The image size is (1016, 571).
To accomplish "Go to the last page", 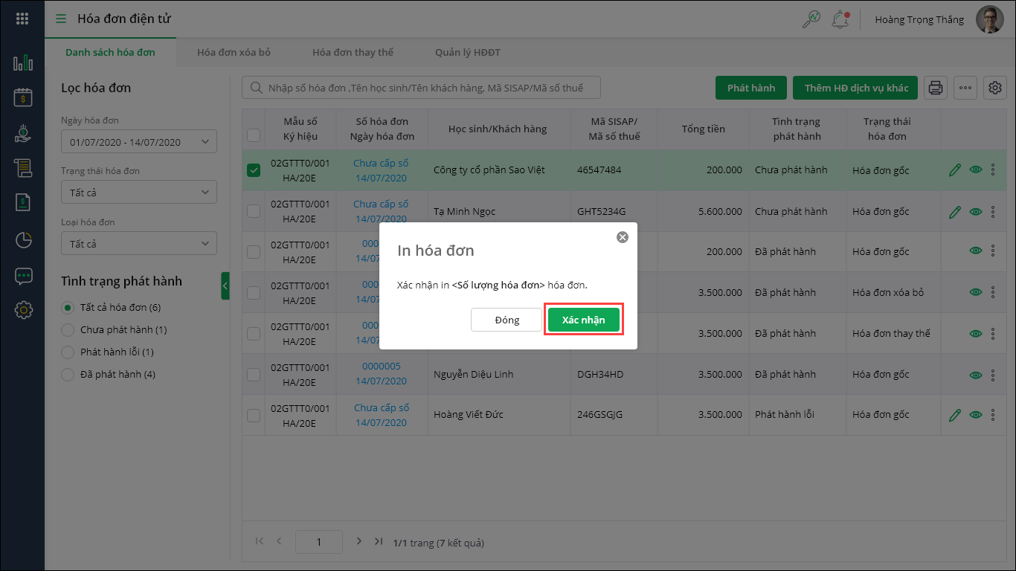I will pyautogui.click(x=379, y=541).
